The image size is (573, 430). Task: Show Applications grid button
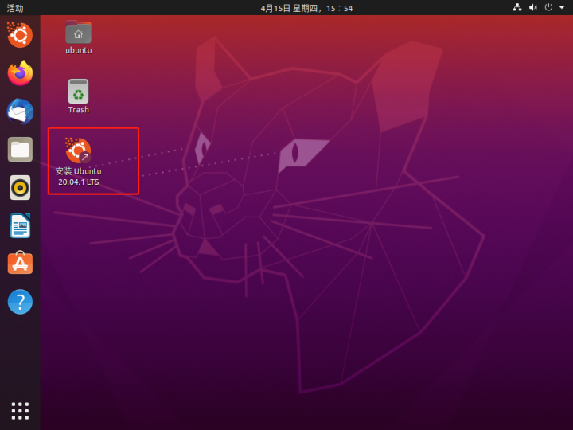click(20, 411)
